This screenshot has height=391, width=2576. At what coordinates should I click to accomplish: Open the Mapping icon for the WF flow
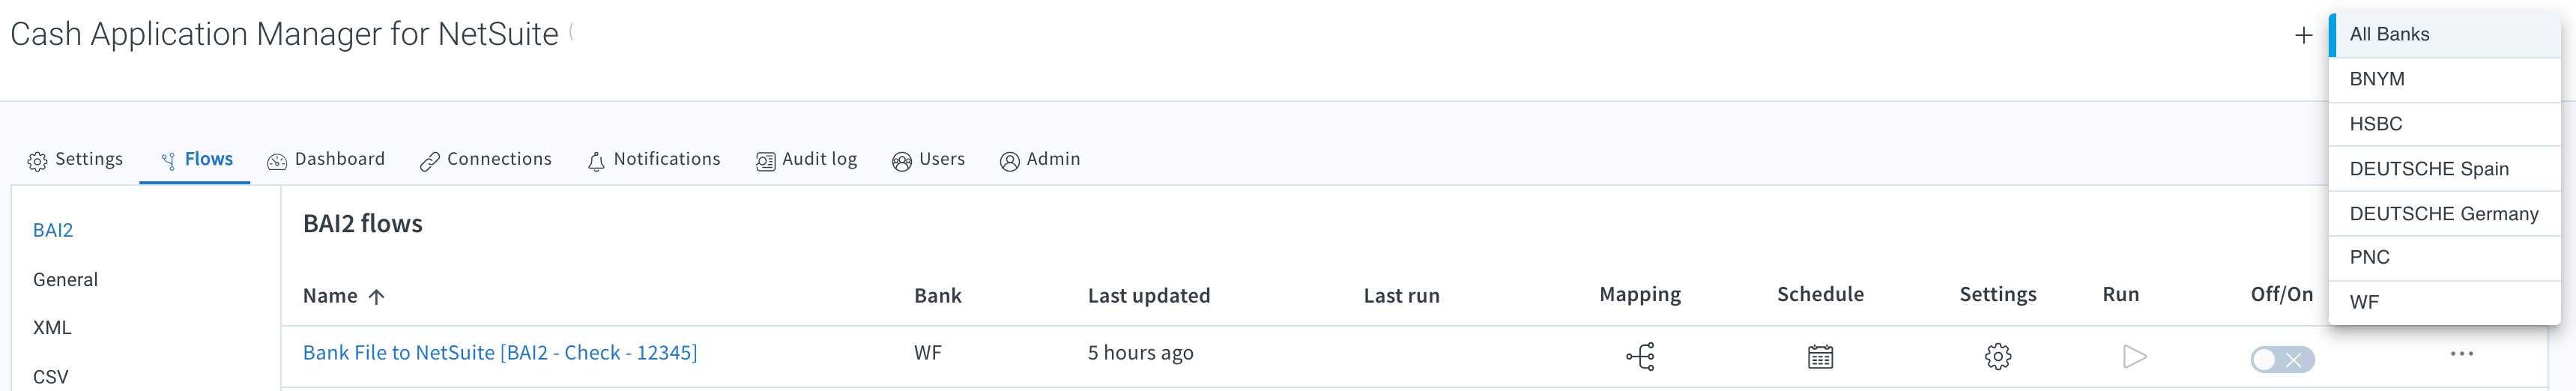(x=1640, y=356)
